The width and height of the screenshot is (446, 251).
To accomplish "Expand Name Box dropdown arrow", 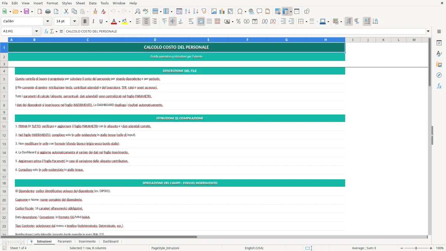I will [36, 31].
